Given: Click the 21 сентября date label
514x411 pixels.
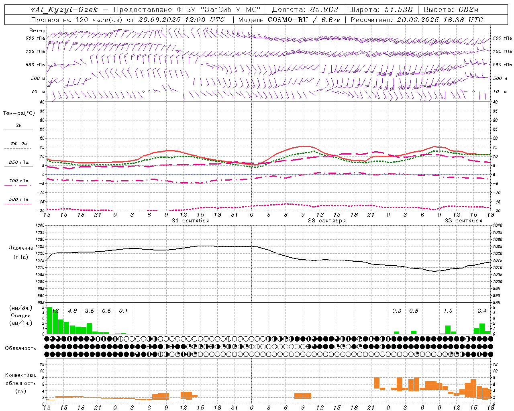Looking at the screenshot, I should pos(190,221).
